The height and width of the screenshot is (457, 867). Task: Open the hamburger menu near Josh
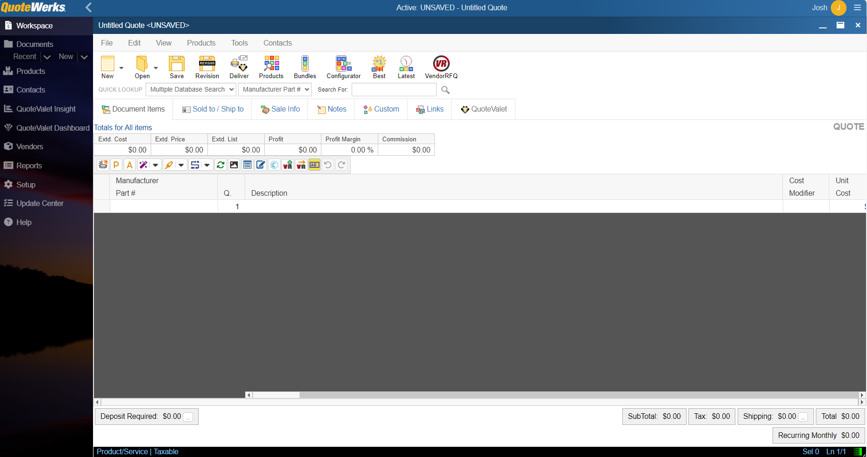point(857,7)
